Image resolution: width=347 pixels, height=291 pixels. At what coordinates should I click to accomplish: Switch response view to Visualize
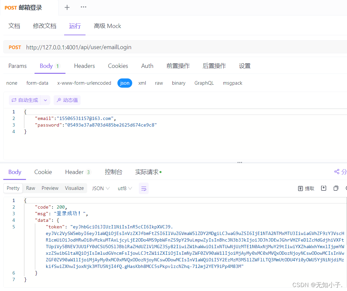coord(74,188)
